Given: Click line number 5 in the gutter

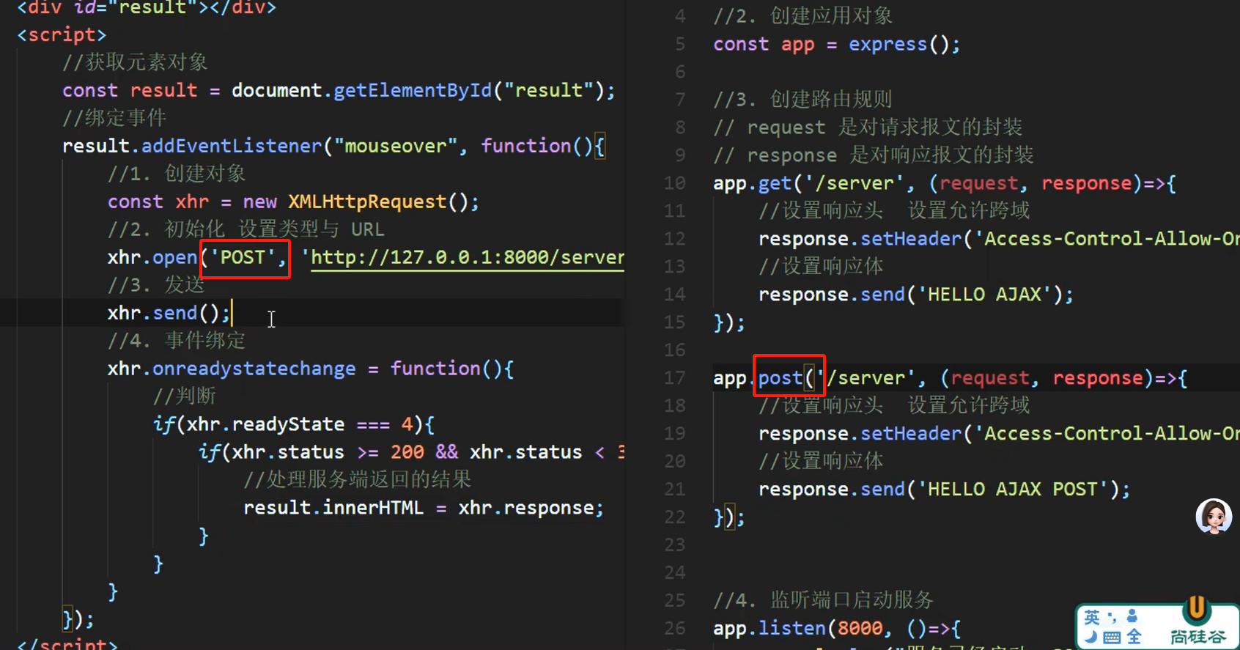Looking at the screenshot, I should [680, 44].
